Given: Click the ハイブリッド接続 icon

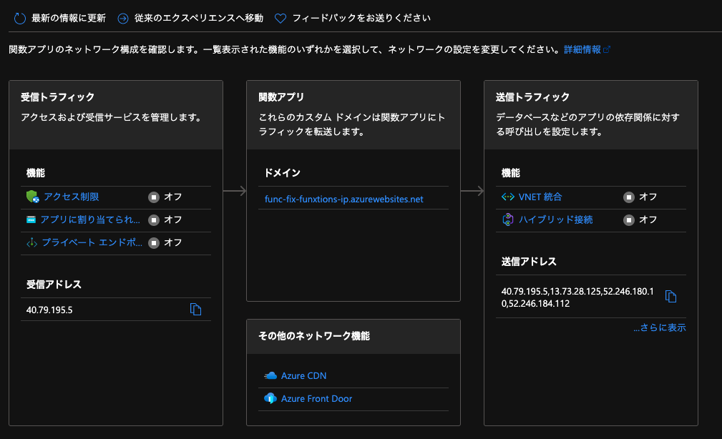Looking at the screenshot, I should (x=508, y=219).
